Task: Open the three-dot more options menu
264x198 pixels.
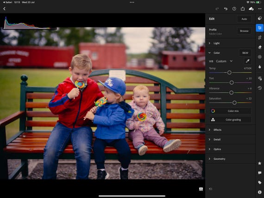Action: pyautogui.click(x=260, y=9)
